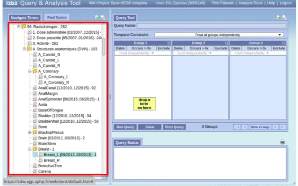Collapse the A_Coronary folder node

(30, 71)
